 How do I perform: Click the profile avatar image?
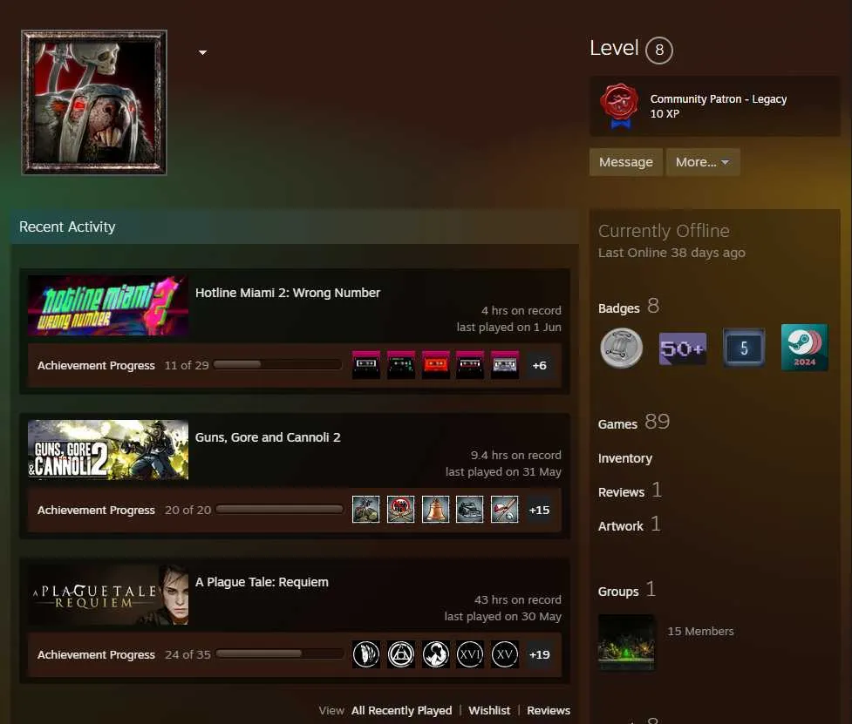[94, 103]
